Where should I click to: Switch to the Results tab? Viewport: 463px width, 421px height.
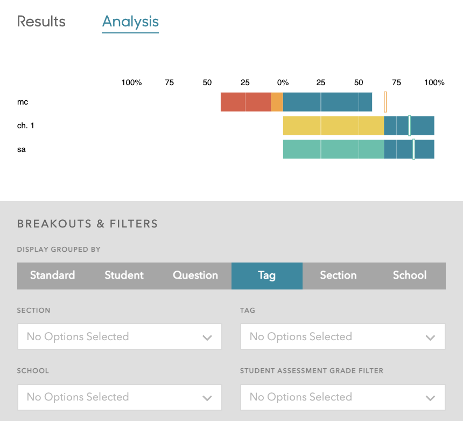pyautogui.click(x=41, y=22)
